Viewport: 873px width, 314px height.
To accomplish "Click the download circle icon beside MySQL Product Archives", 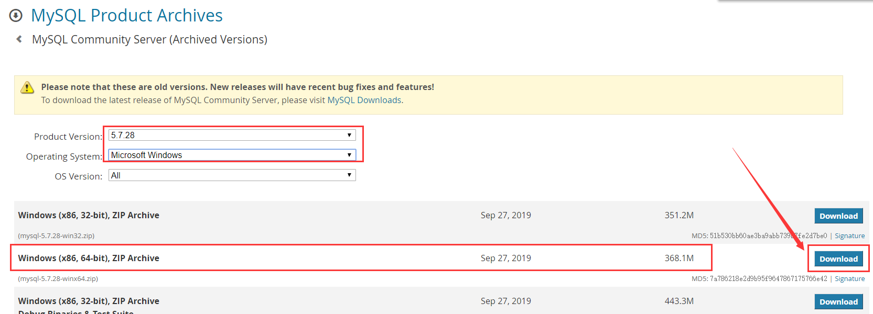I will pyautogui.click(x=16, y=16).
